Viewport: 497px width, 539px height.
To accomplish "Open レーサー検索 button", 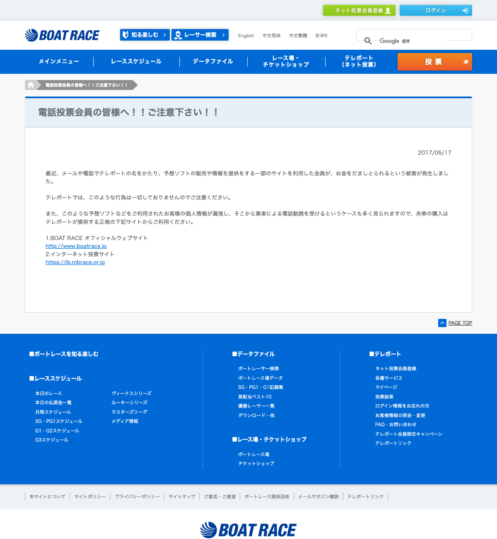I will point(200,35).
